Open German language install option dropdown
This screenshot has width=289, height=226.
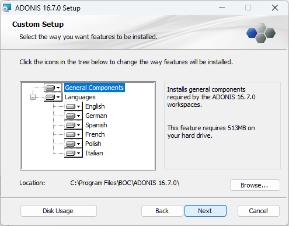[x=73, y=116]
